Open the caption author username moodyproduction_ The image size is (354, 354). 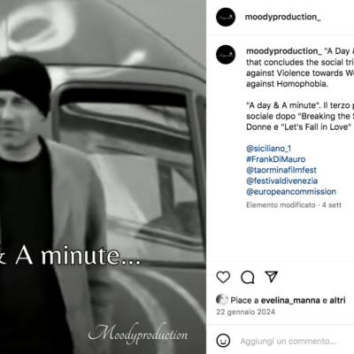click(284, 51)
